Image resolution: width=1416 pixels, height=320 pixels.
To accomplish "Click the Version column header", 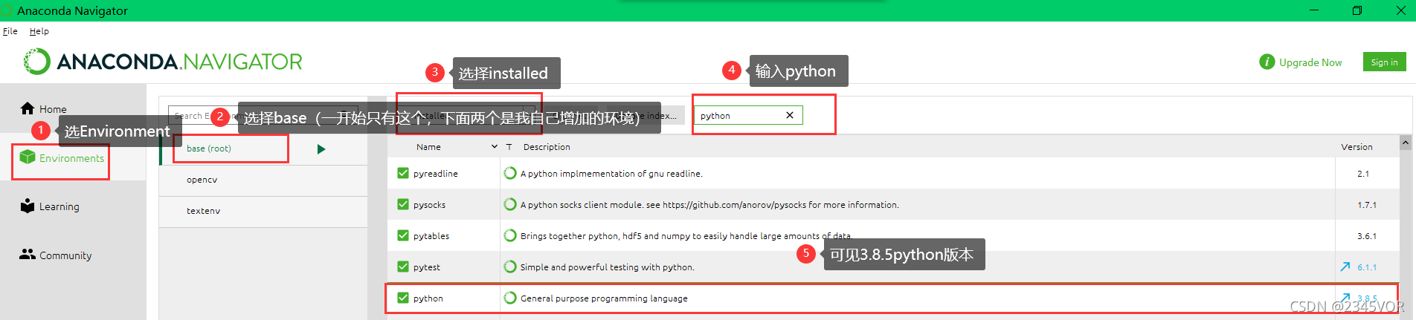I will (x=1357, y=147).
